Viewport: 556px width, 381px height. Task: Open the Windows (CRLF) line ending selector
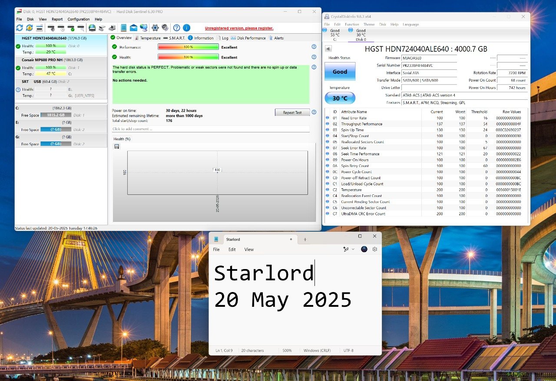pos(317,351)
